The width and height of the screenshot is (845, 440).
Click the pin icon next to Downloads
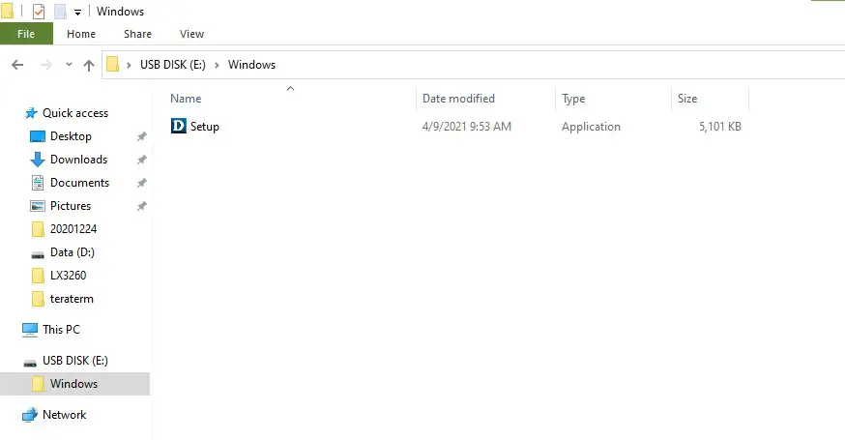click(x=142, y=160)
